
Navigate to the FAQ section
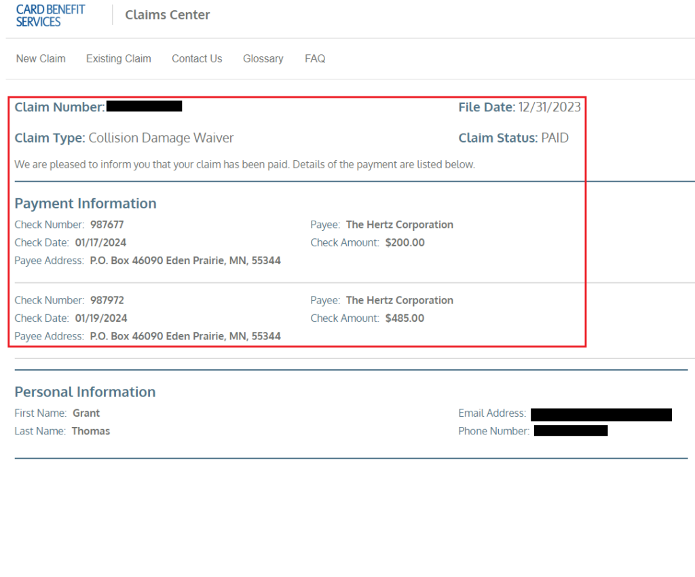315,58
